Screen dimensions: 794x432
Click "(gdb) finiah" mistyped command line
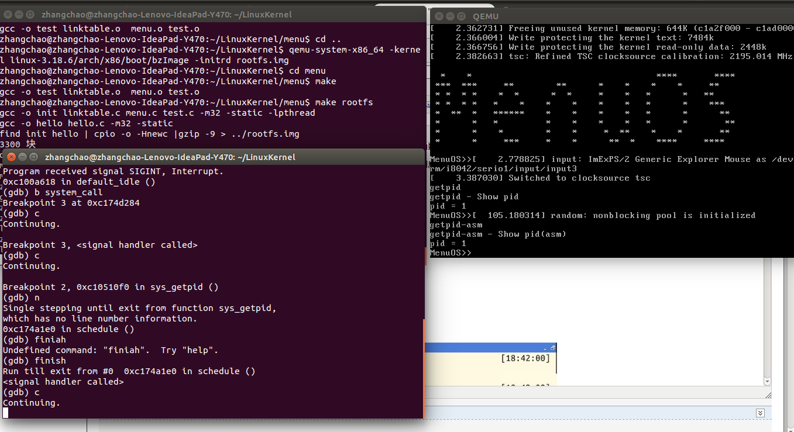point(35,340)
